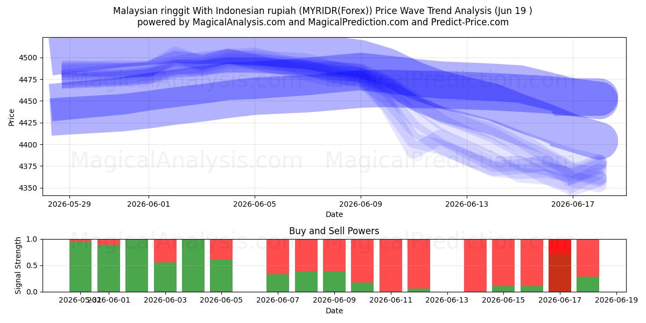The width and height of the screenshot is (646, 323).
Task: Click the 1.0 signal strength tick label
Action: tap(33, 239)
